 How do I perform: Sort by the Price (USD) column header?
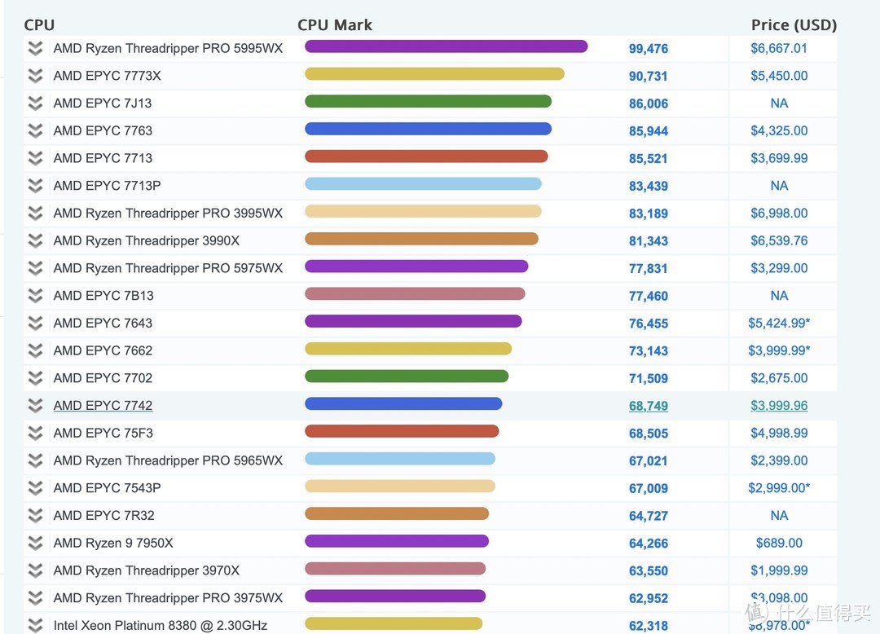794,24
